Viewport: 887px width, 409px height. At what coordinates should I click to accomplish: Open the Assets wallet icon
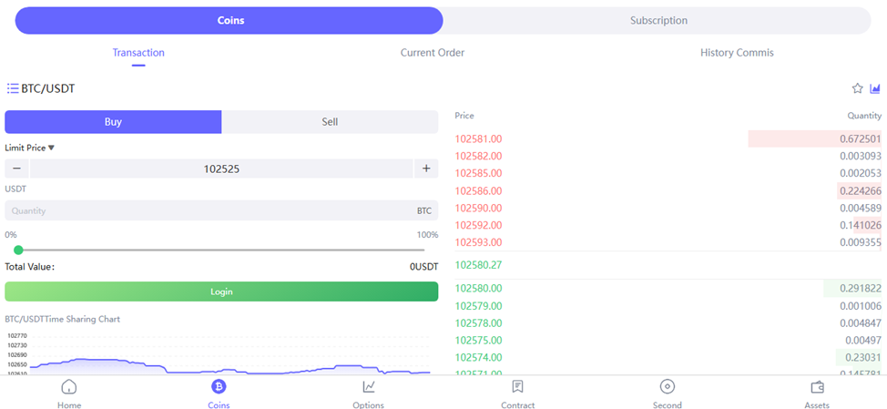pyautogui.click(x=817, y=387)
